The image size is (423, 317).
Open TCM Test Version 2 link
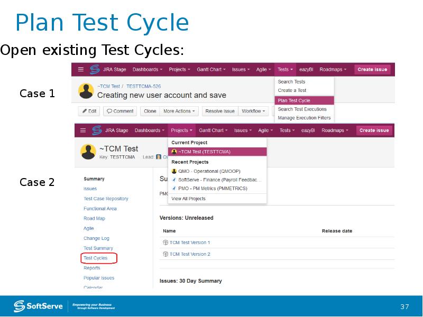click(190, 254)
